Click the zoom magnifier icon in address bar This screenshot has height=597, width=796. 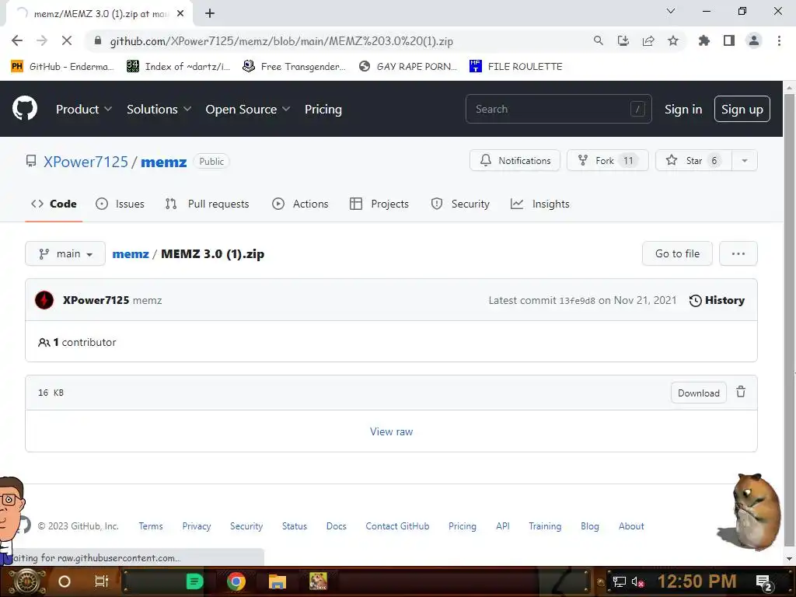tap(599, 40)
